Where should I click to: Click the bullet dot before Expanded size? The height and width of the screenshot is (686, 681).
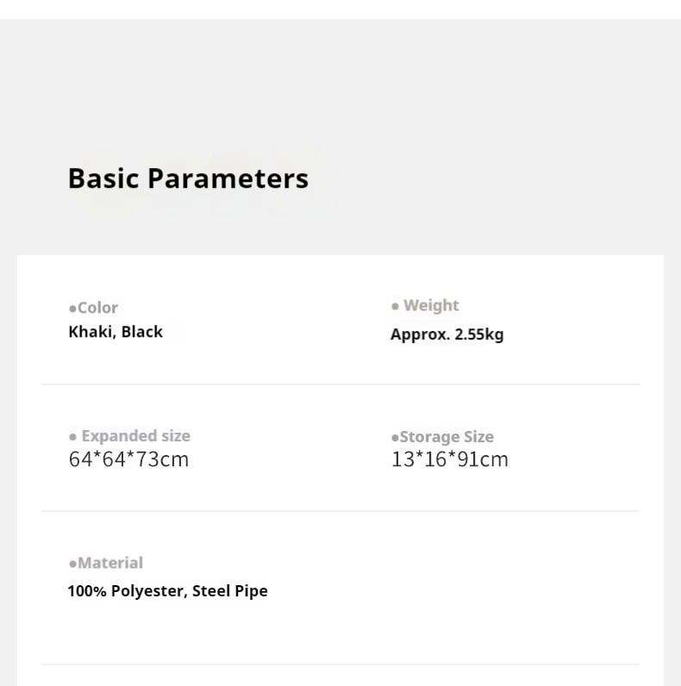tap(72, 437)
